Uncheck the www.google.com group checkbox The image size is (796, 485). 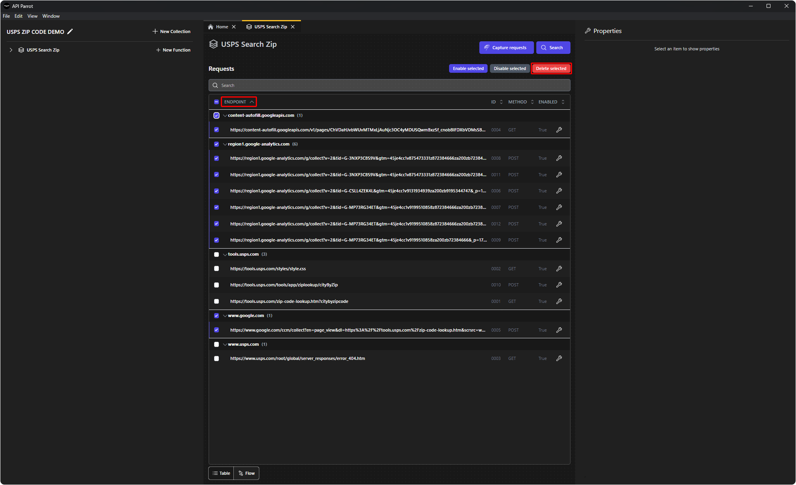point(216,315)
